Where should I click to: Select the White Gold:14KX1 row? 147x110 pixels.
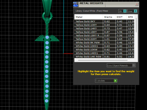pyautogui.click(x=104, y=53)
